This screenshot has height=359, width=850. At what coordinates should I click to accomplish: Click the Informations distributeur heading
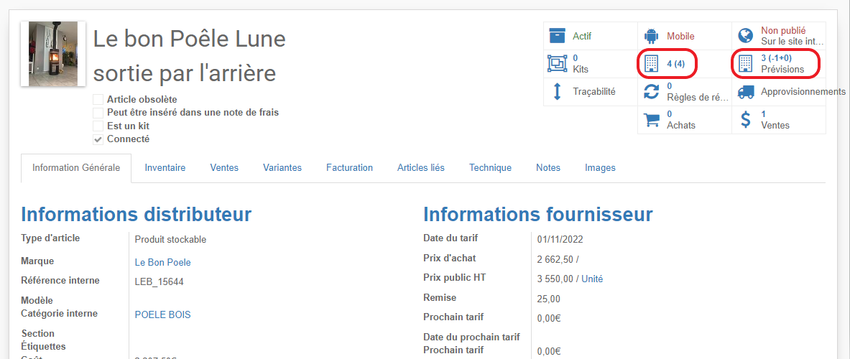[136, 215]
